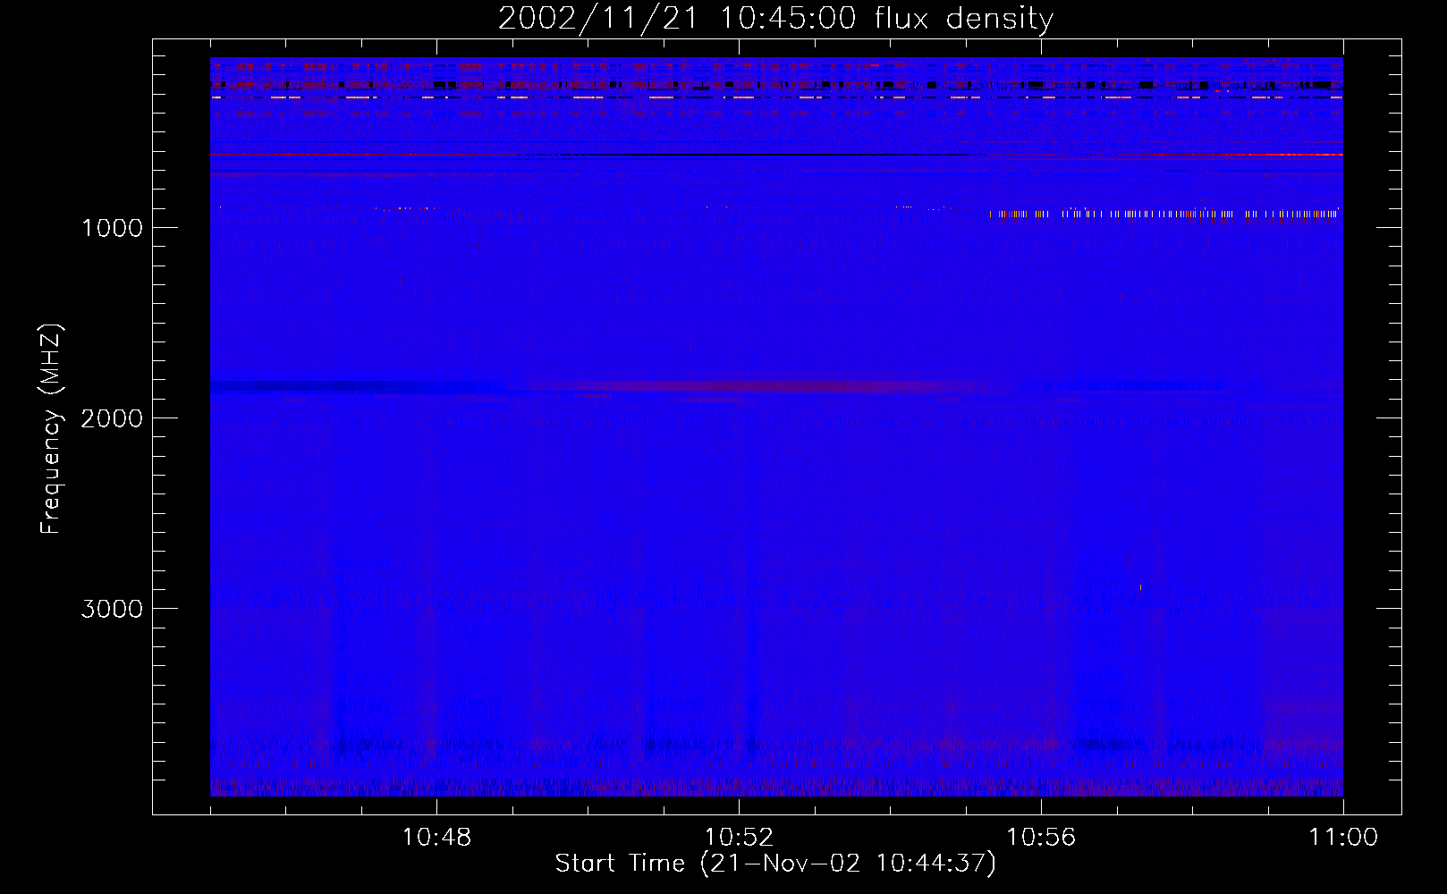Select the 'Start Time (21-Nov-02 10:44:37)' axis label
Image resolution: width=1447 pixels, height=894 pixels.
[775, 864]
